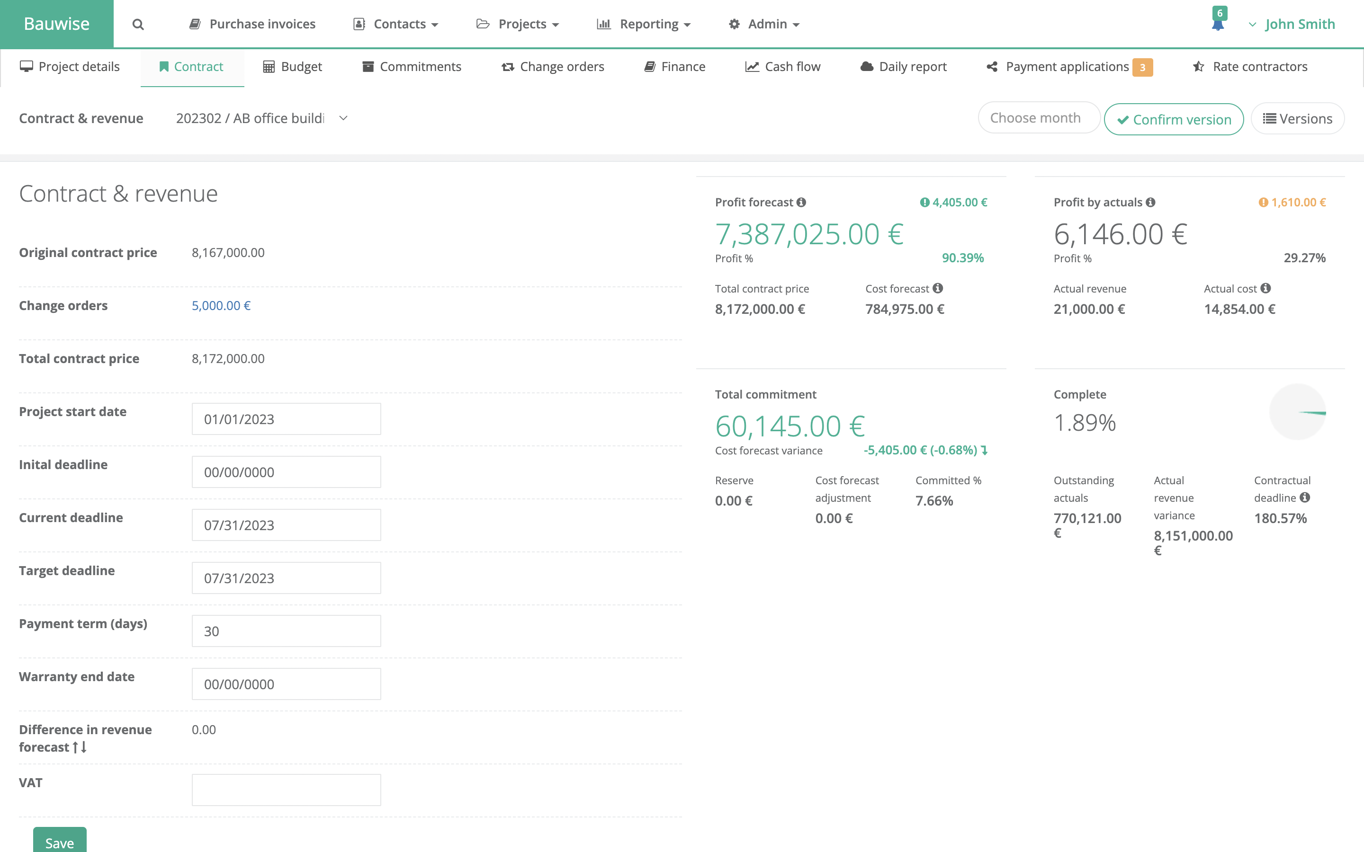The height and width of the screenshot is (852, 1364).
Task: Click the 6,146.00 € profit by actuals value
Action: point(1121,233)
